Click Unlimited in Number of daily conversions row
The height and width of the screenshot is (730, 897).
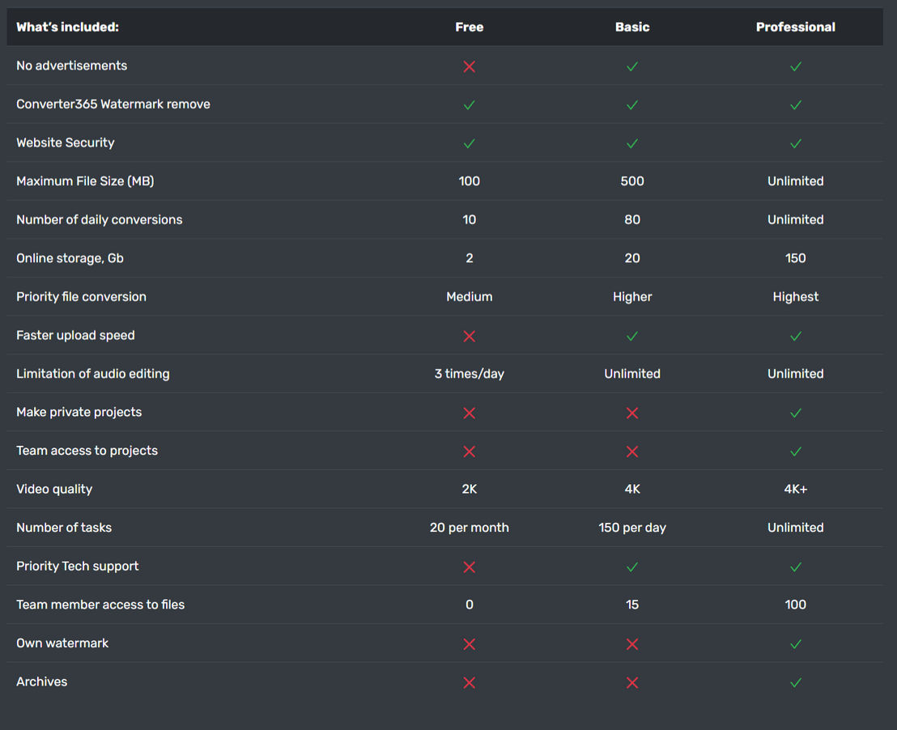(796, 219)
